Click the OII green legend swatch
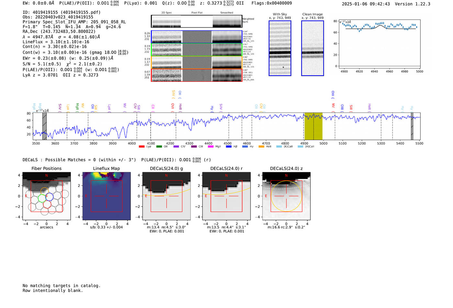This screenshot has height=308, width=453. tap(159, 146)
